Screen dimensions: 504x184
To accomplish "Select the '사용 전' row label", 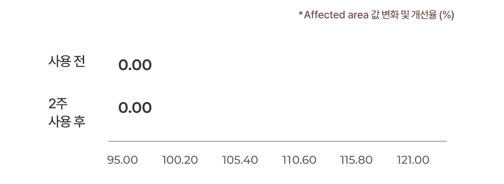I will (67, 62).
